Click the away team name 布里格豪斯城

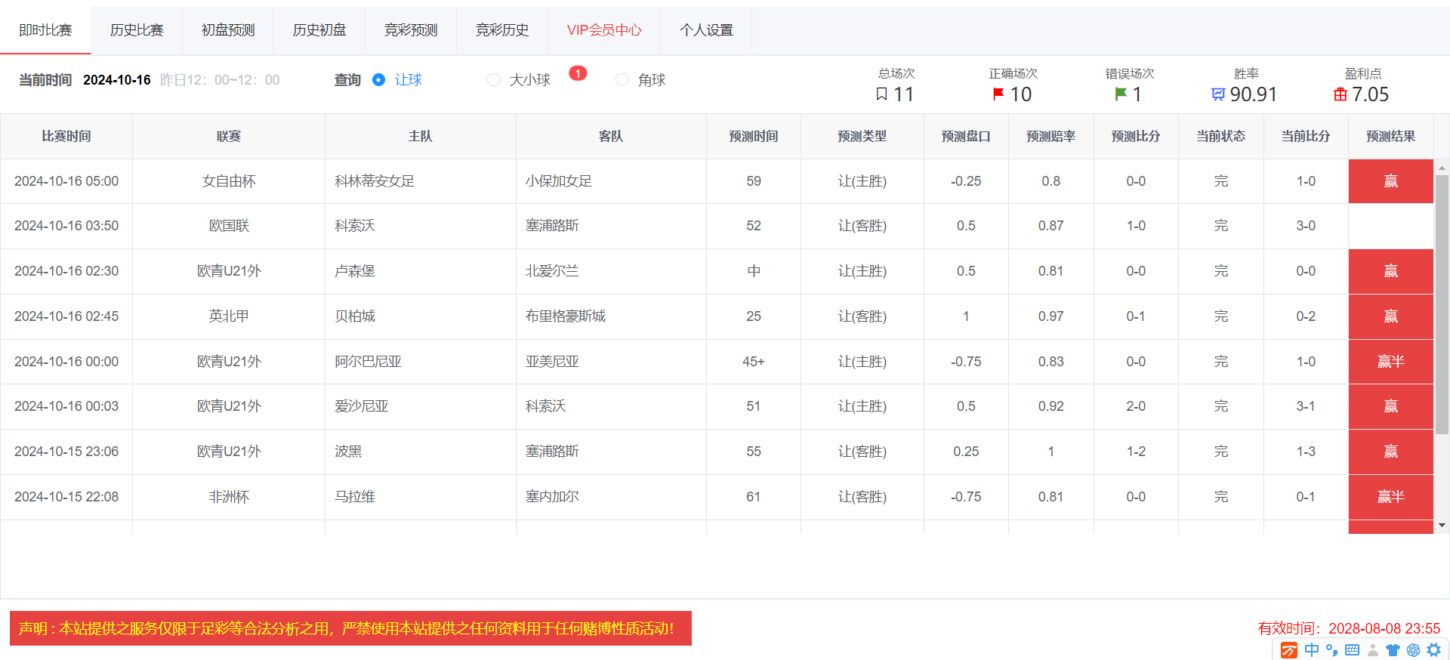coord(566,316)
